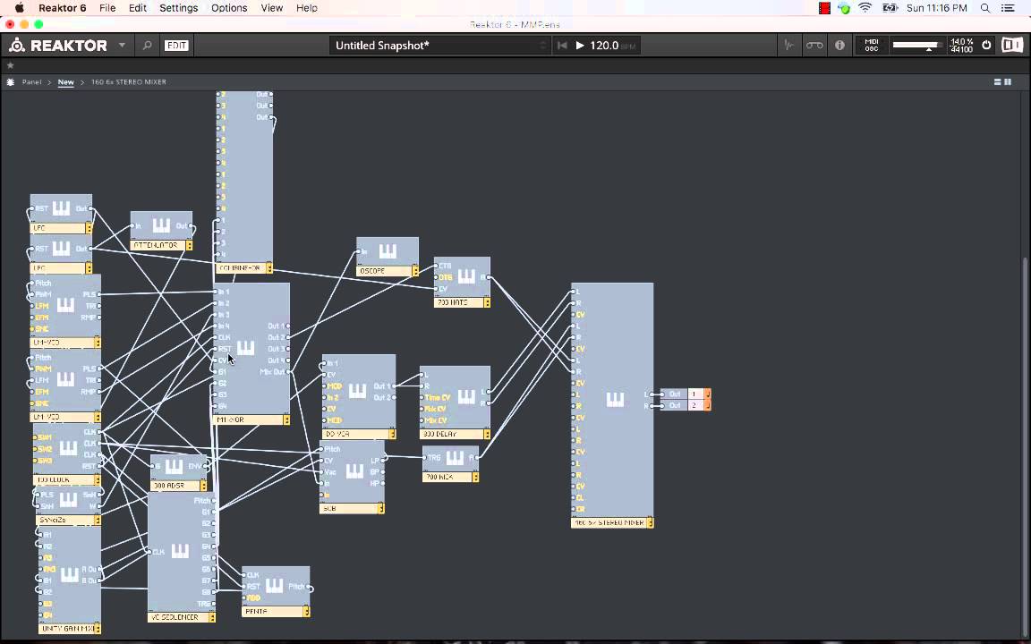
Task: Click the keyboard icon on the 300 DELAY module
Action: [466, 396]
